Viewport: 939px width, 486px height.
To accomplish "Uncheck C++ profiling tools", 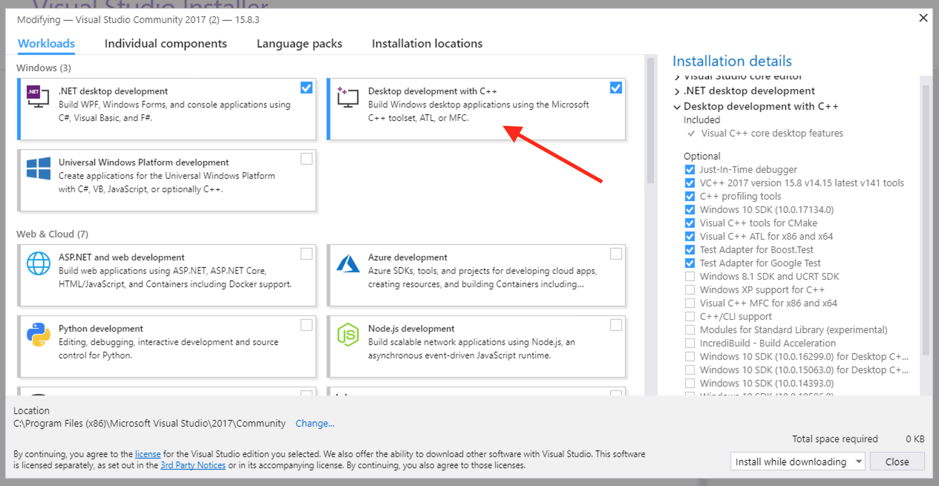I will (690, 196).
